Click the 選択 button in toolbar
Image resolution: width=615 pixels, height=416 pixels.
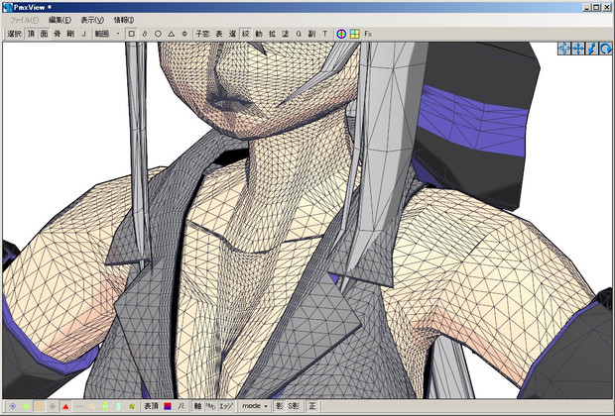click(14, 34)
